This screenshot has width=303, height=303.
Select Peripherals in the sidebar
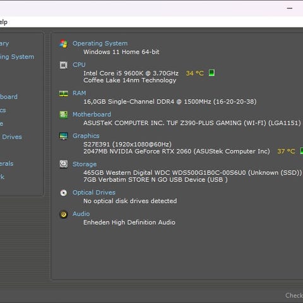click(x=6, y=163)
